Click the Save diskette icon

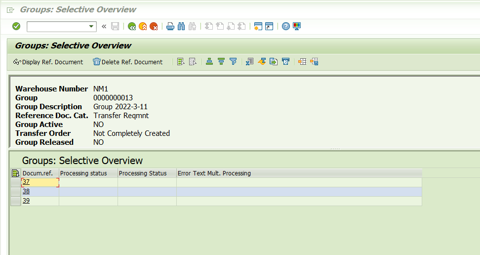[x=115, y=26]
